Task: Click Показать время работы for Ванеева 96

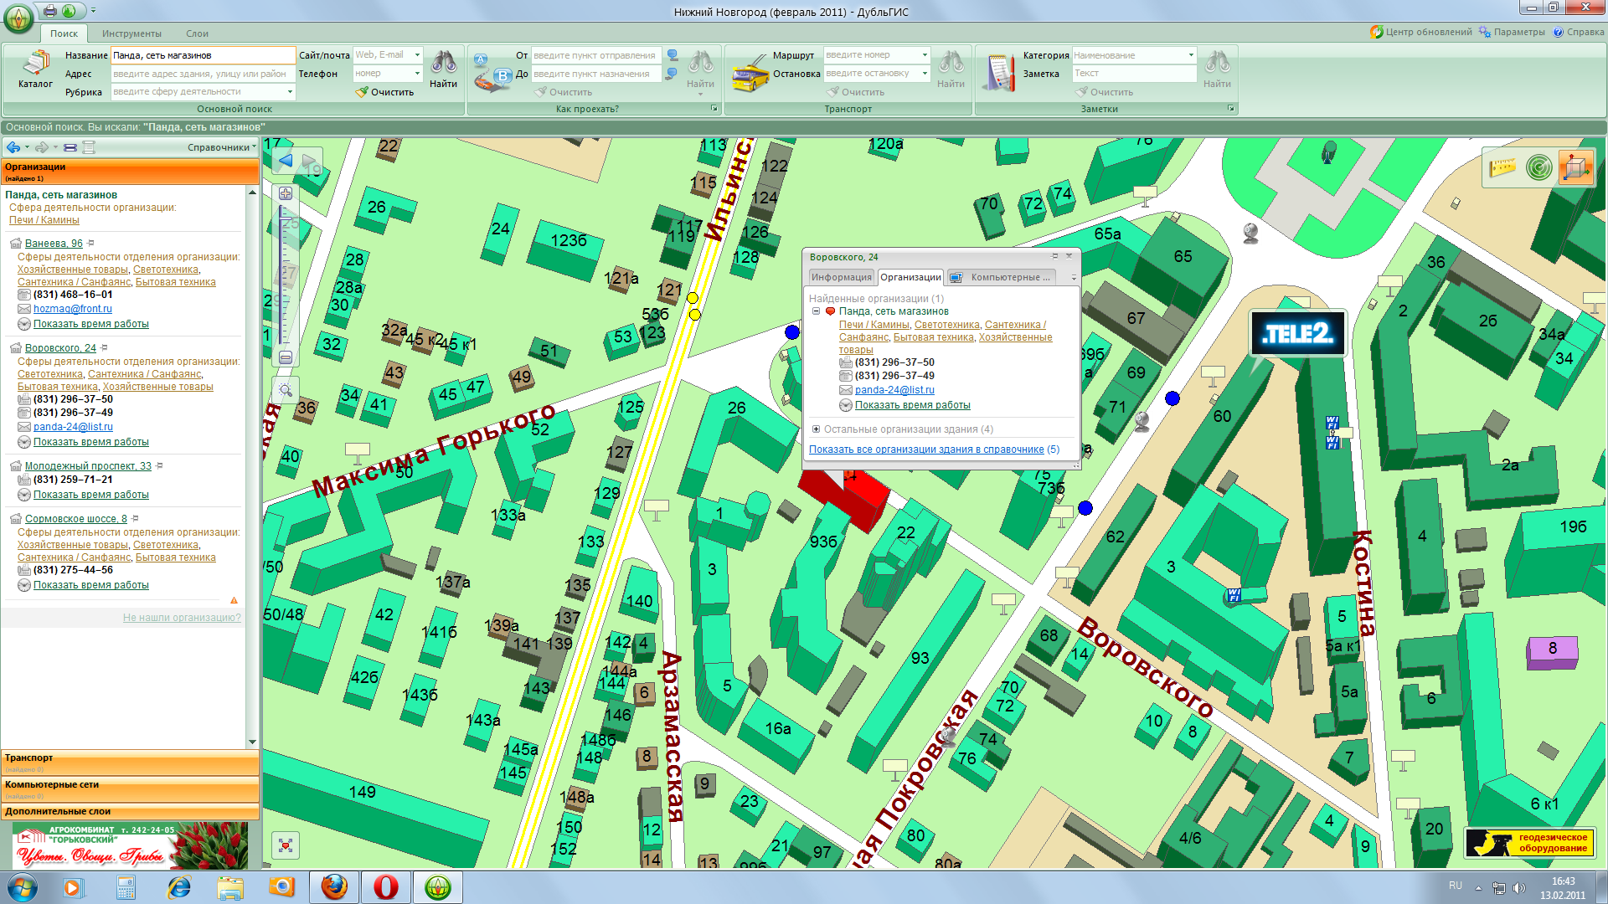Action: coord(90,324)
